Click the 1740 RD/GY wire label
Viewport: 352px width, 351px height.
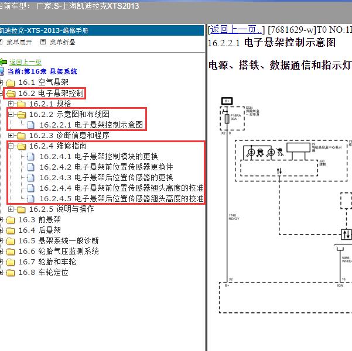(x=234, y=217)
